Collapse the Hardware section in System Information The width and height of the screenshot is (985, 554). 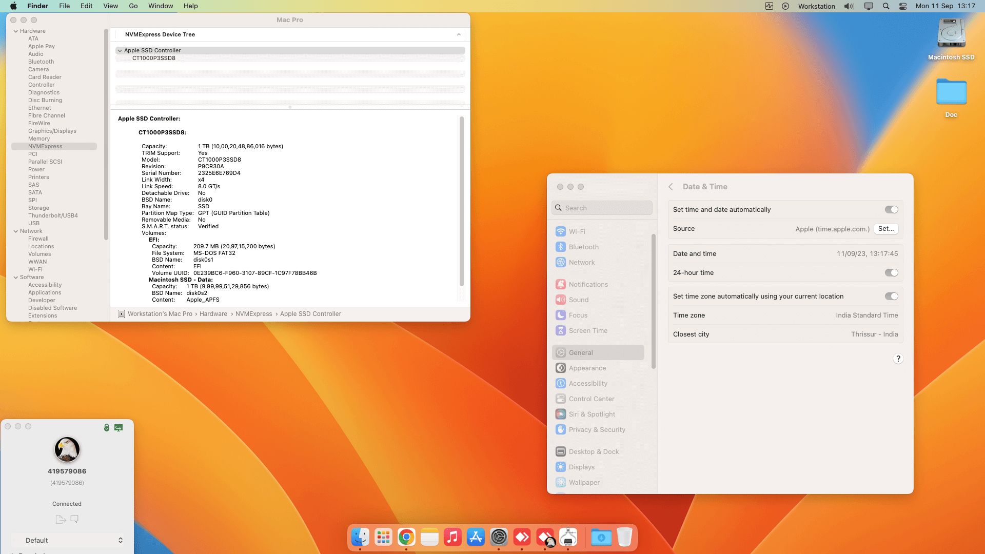(15, 31)
